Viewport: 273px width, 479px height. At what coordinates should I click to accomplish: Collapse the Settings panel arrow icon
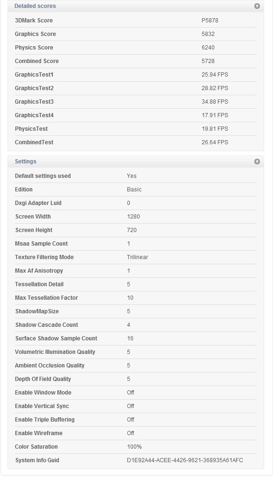tap(257, 162)
